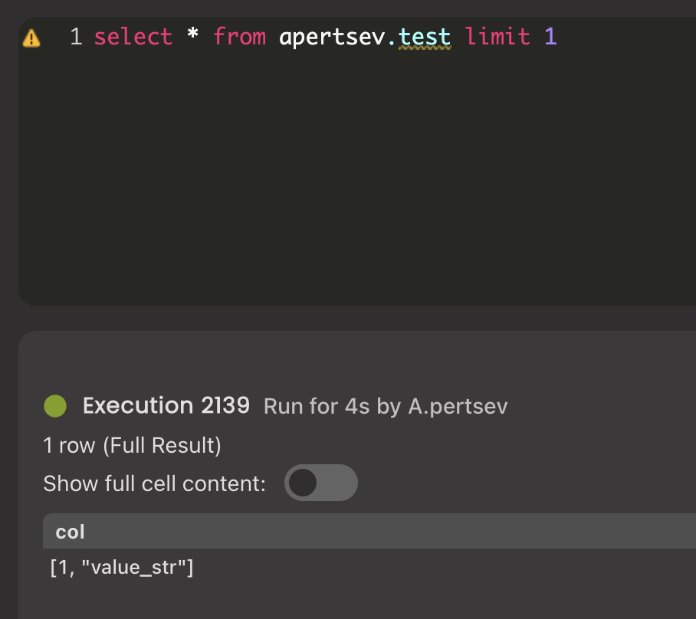Disable the Show full cell content switch
Viewport: 696px width, 619px height.
click(x=321, y=483)
